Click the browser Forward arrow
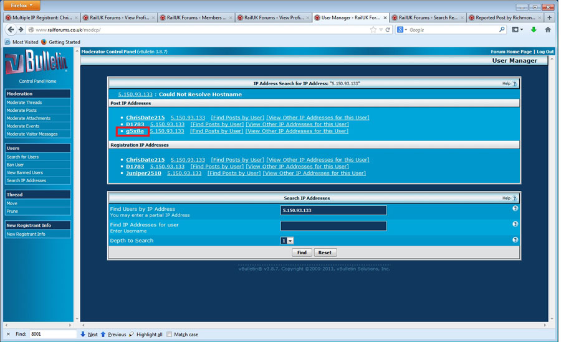This screenshot has width=561, height=342. coord(21,30)
